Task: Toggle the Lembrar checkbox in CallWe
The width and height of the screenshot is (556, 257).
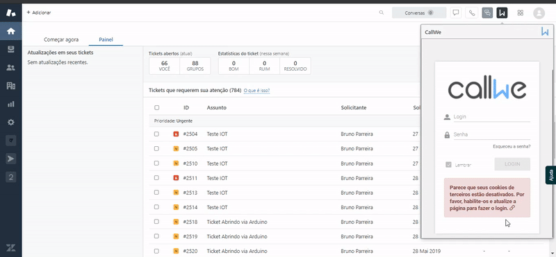Action: 448,165
